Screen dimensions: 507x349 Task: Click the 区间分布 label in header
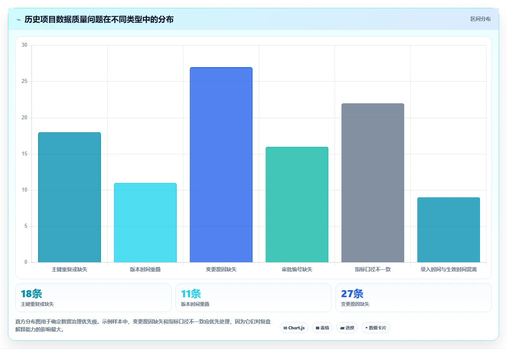(x=480, y=19)
